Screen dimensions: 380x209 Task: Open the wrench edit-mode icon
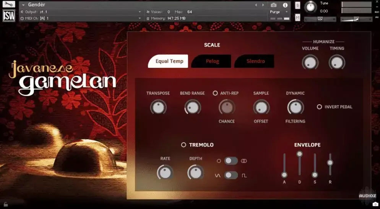[9, 4]
